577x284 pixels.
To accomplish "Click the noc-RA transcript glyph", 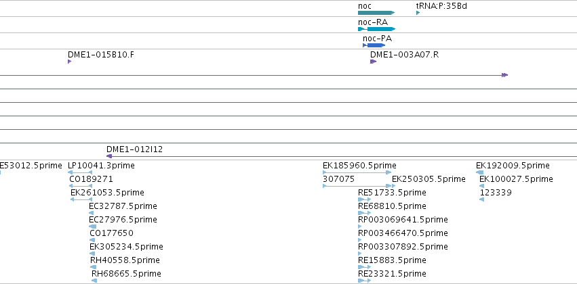I will [376, 29].
